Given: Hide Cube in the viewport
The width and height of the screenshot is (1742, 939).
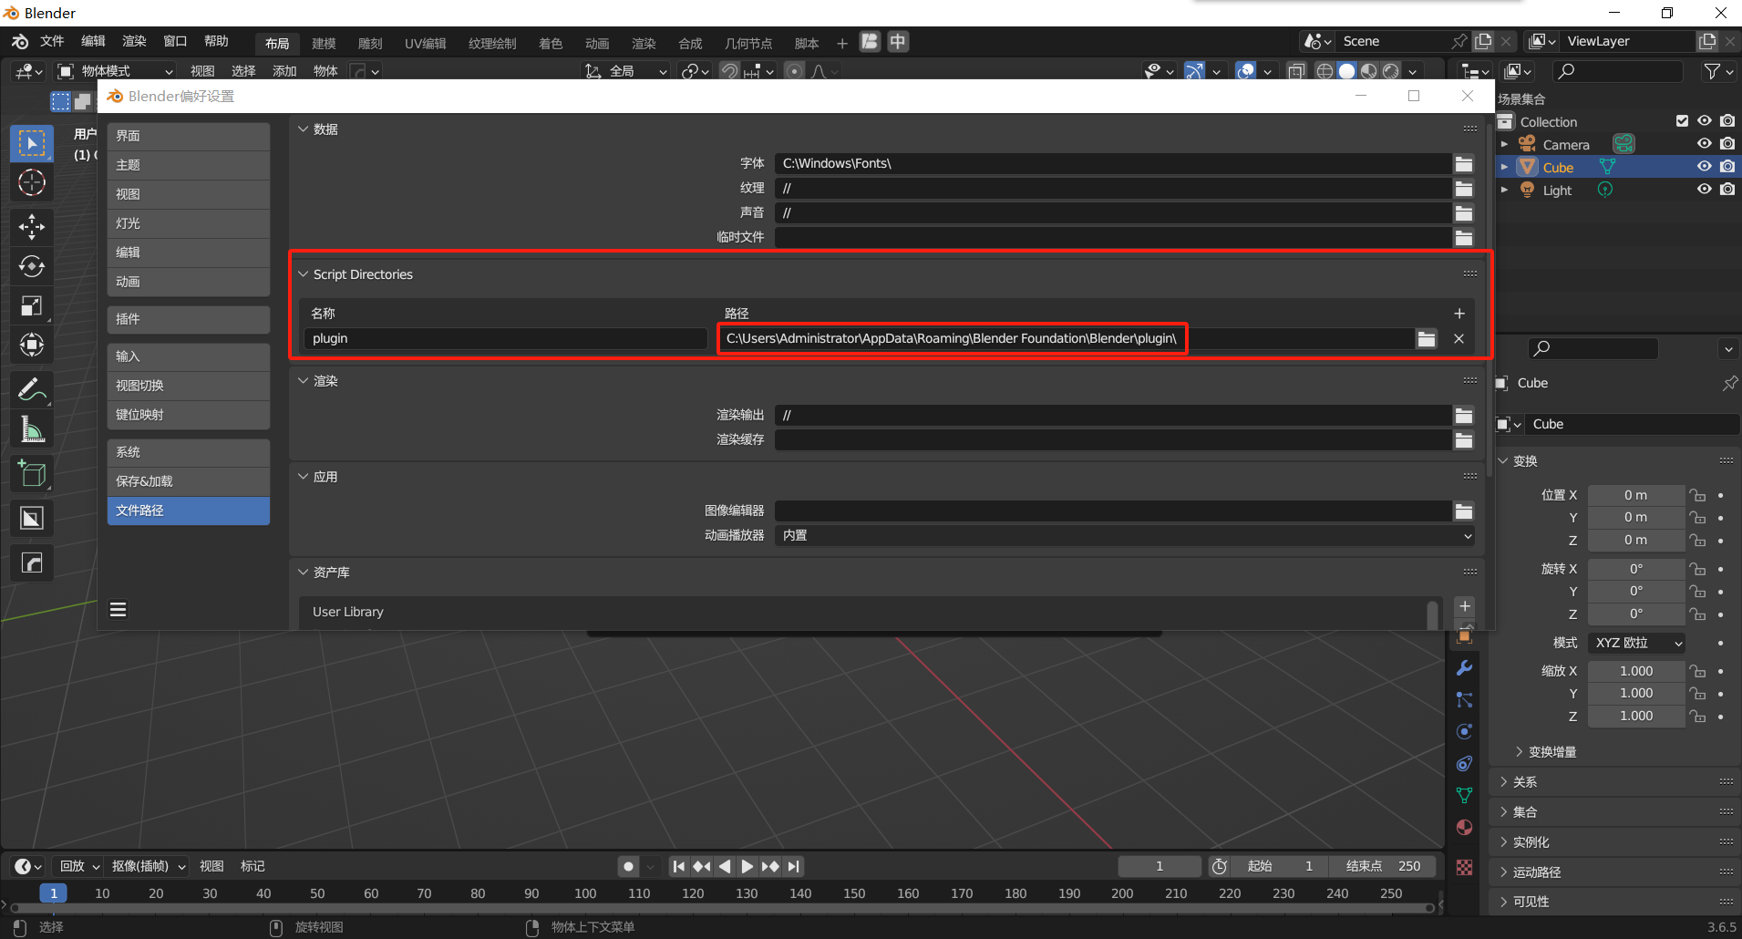Looking at the screenshot, I should click(x=1704, y=167).
